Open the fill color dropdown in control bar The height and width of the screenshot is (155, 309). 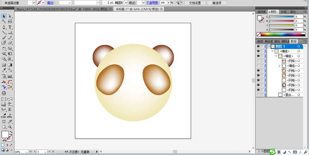click(x=34, y=3)
